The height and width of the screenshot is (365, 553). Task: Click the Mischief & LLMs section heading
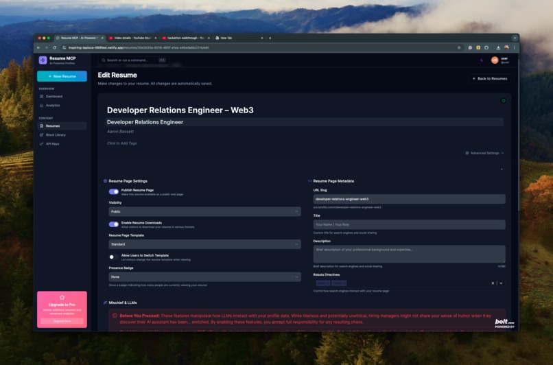[123, 303]
